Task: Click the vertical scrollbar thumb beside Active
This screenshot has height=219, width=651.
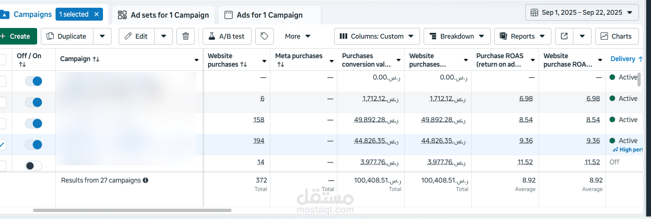Action: 639,79
